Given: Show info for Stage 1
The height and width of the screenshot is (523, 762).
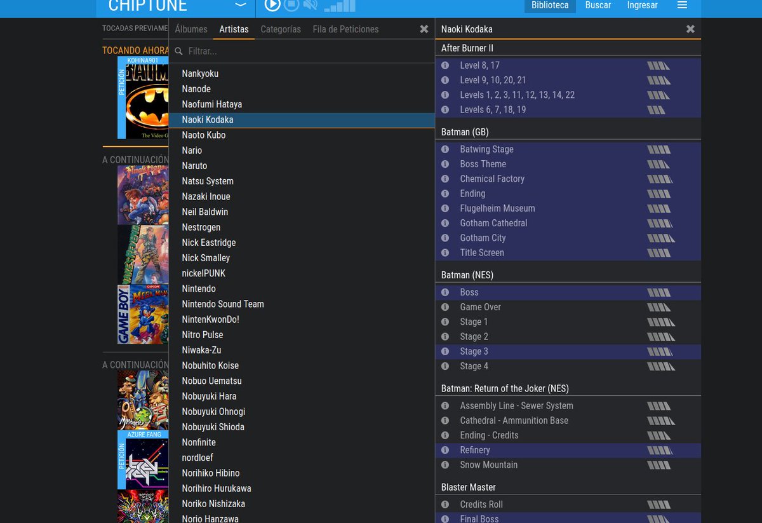Looking at the screenshot, I should click(445, 322).
